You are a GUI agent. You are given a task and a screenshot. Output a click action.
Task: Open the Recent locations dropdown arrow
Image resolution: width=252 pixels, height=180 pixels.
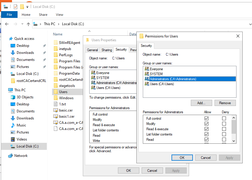[x=22, y=24]
